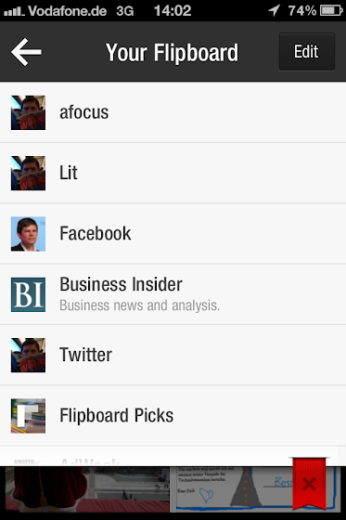346x520 pixels.
Task: Click the battery icon in status bar
Action: pyautogui.click(x=331, y=10)
